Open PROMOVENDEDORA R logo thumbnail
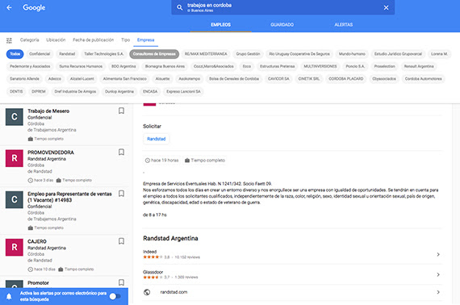Screen dimensions: 460x305 pos(14,158)
